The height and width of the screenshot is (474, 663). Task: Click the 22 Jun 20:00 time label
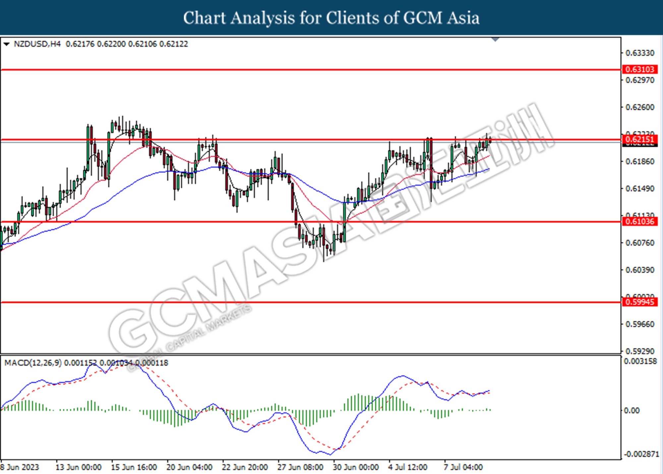[245, 467]
